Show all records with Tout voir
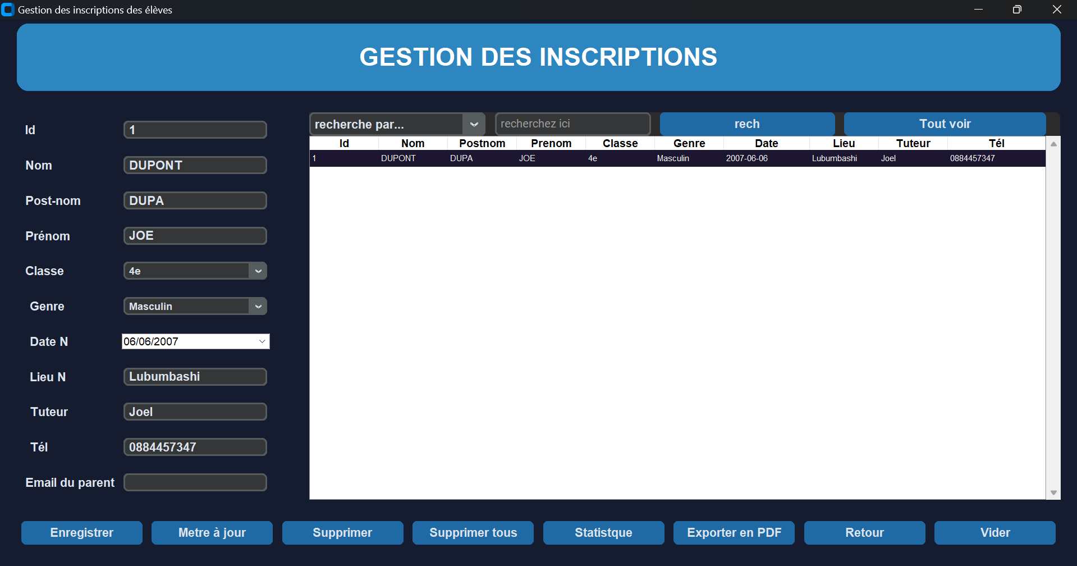Image resolution: width=1077 pixels, height=566 pixels. click(945, 124)
